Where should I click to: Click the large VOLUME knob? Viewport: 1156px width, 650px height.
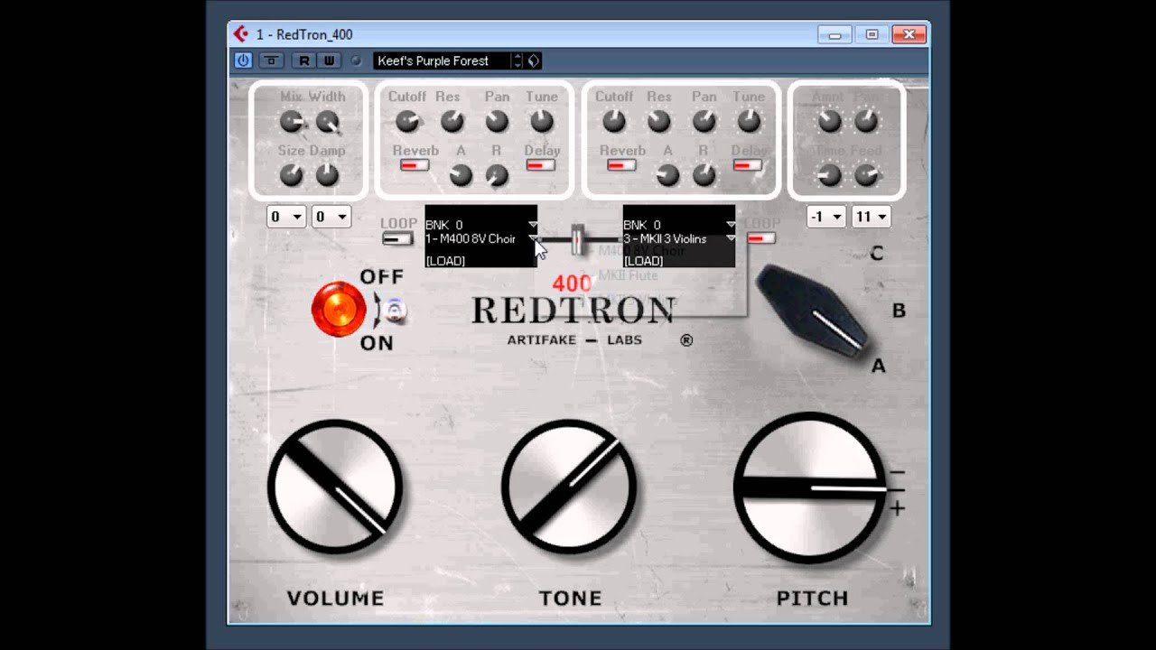click(335, 487)
